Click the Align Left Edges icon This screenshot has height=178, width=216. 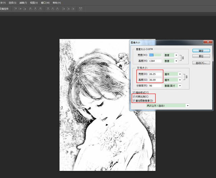click(x=31, y=9)
